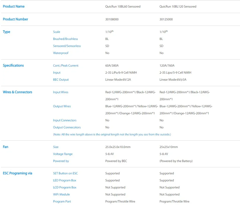The image size is (240, 207).
Task: Click the Sensored/Sensorless spec label
Action: tap(67, 46)
